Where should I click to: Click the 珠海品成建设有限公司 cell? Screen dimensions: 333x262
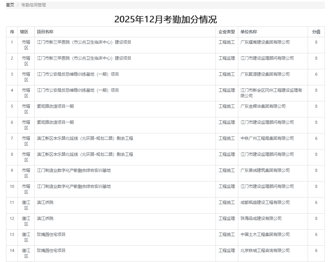261,218
